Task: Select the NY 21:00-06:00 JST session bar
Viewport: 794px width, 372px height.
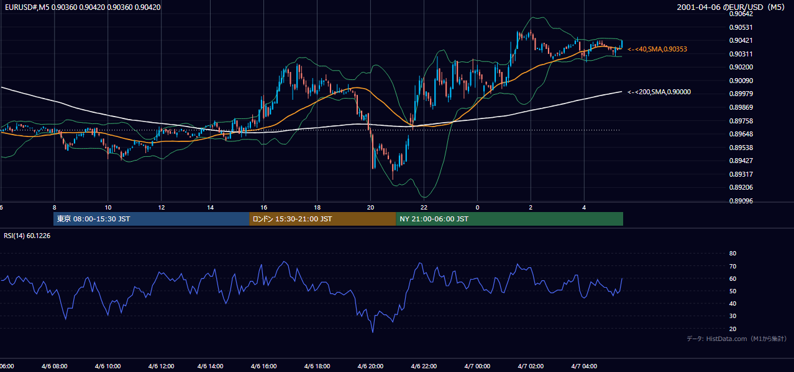Action: tap(509, 219)
